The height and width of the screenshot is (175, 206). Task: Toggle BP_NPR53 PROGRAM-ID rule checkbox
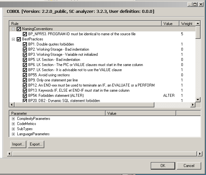25,34
